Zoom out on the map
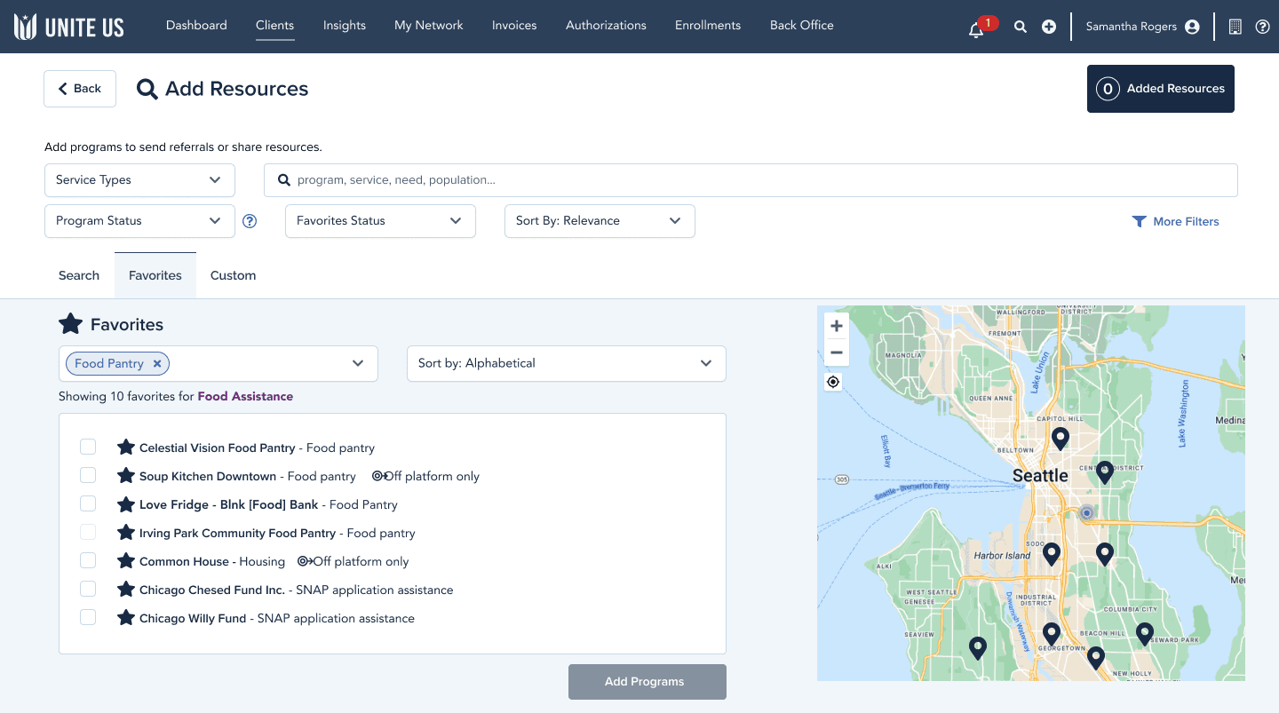This screenshot has width=1279, height=713. point(837,353)
